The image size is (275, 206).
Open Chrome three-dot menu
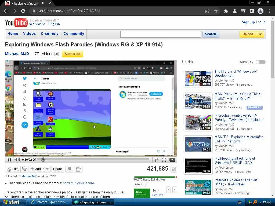point(269,11)
